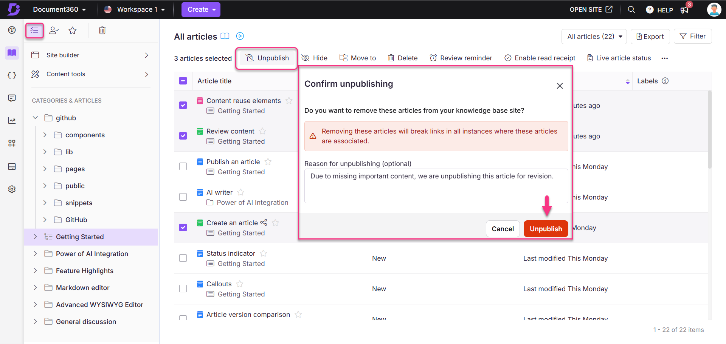Expand the components folder
726x344 pixels.
click(45, 135)
